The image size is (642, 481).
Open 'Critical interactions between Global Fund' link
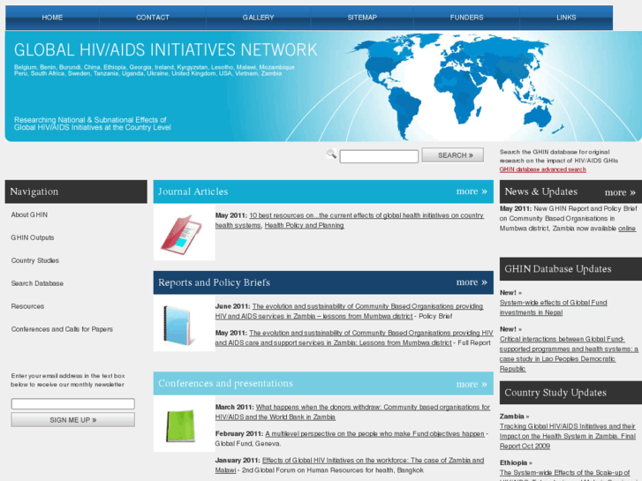pyautogui.click(x=569, y=354)
